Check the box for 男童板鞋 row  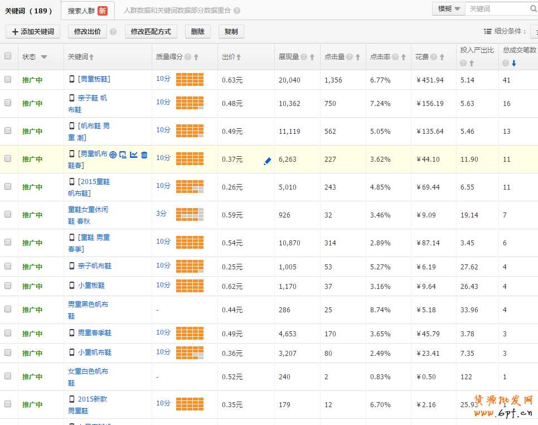8,79
